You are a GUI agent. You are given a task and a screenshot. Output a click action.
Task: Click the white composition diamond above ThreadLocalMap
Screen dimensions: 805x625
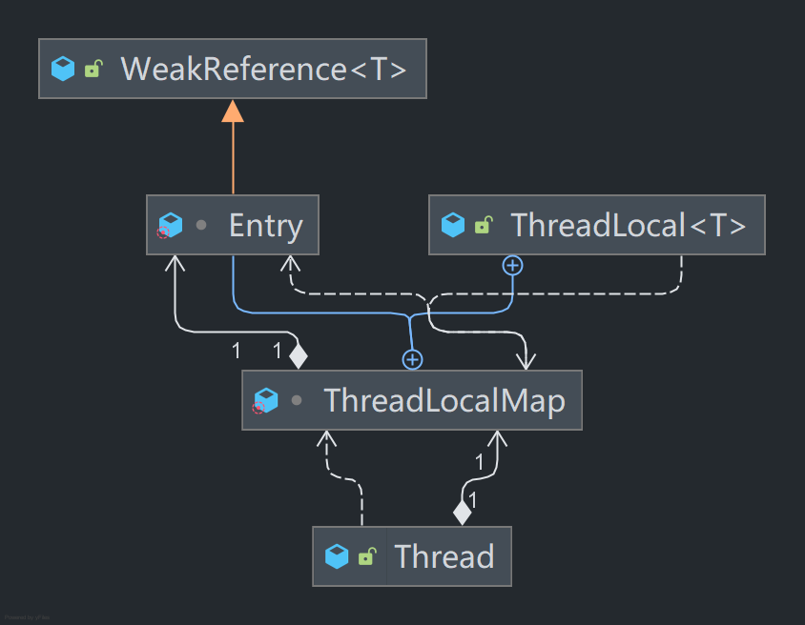[x=299, y=356]
